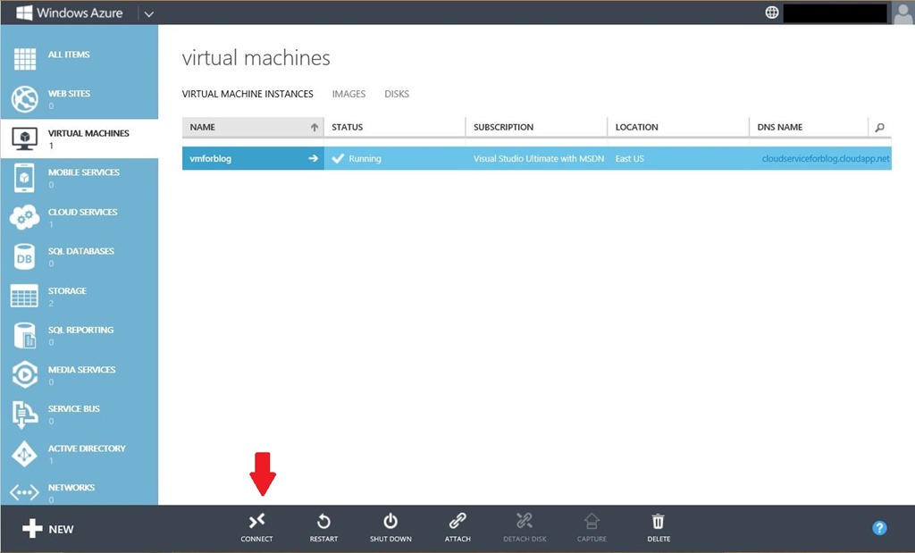Click the globe language icon
The image size is (915, 553).
point(771,13)
